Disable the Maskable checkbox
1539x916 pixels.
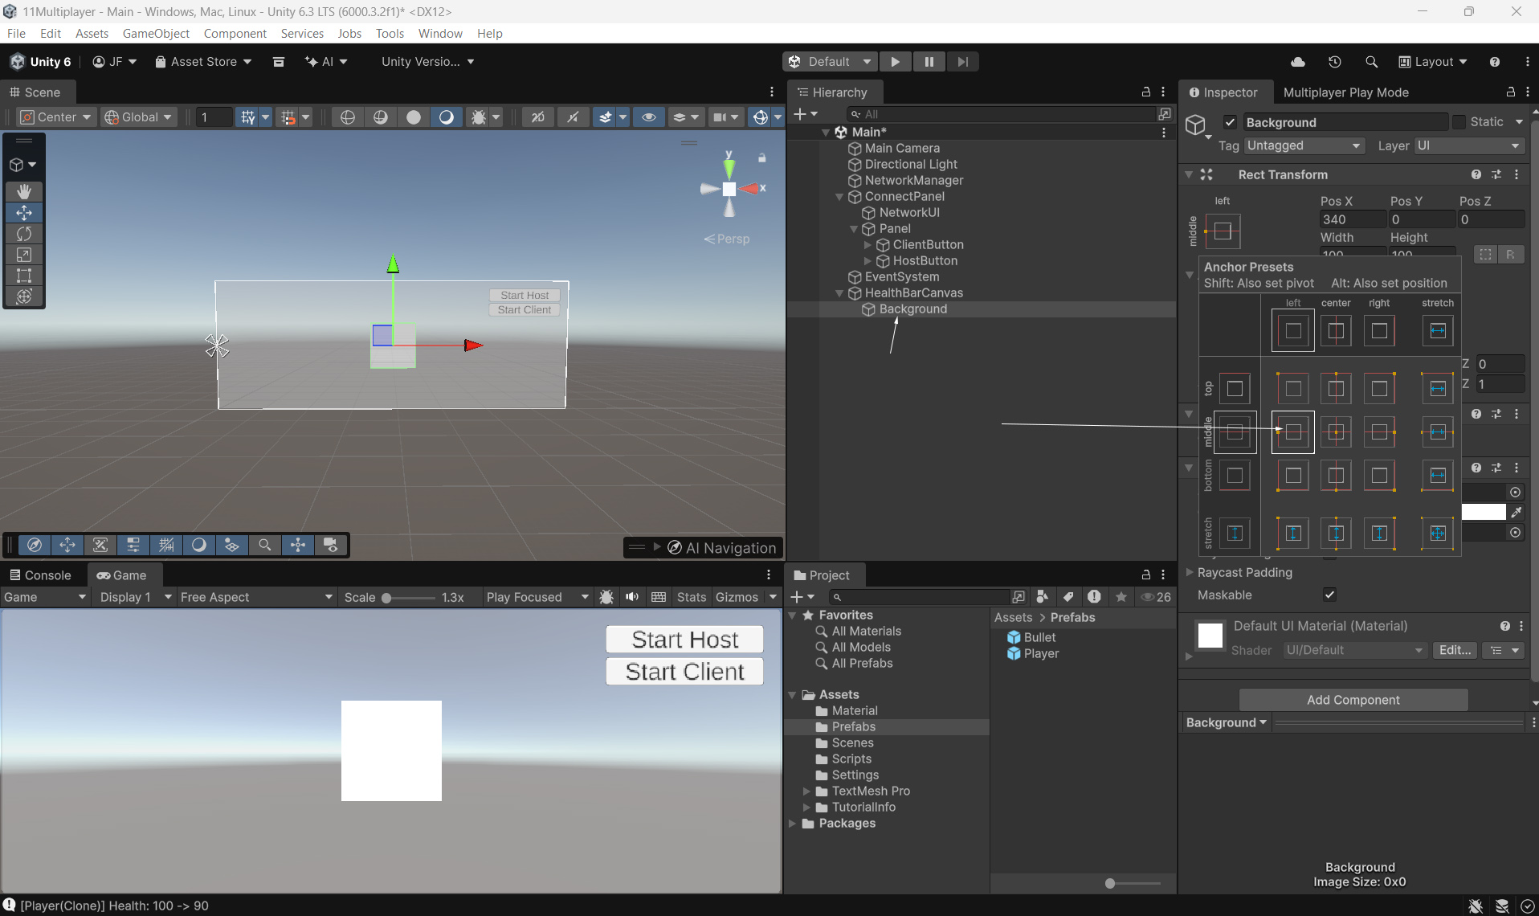coord(1329,595)
